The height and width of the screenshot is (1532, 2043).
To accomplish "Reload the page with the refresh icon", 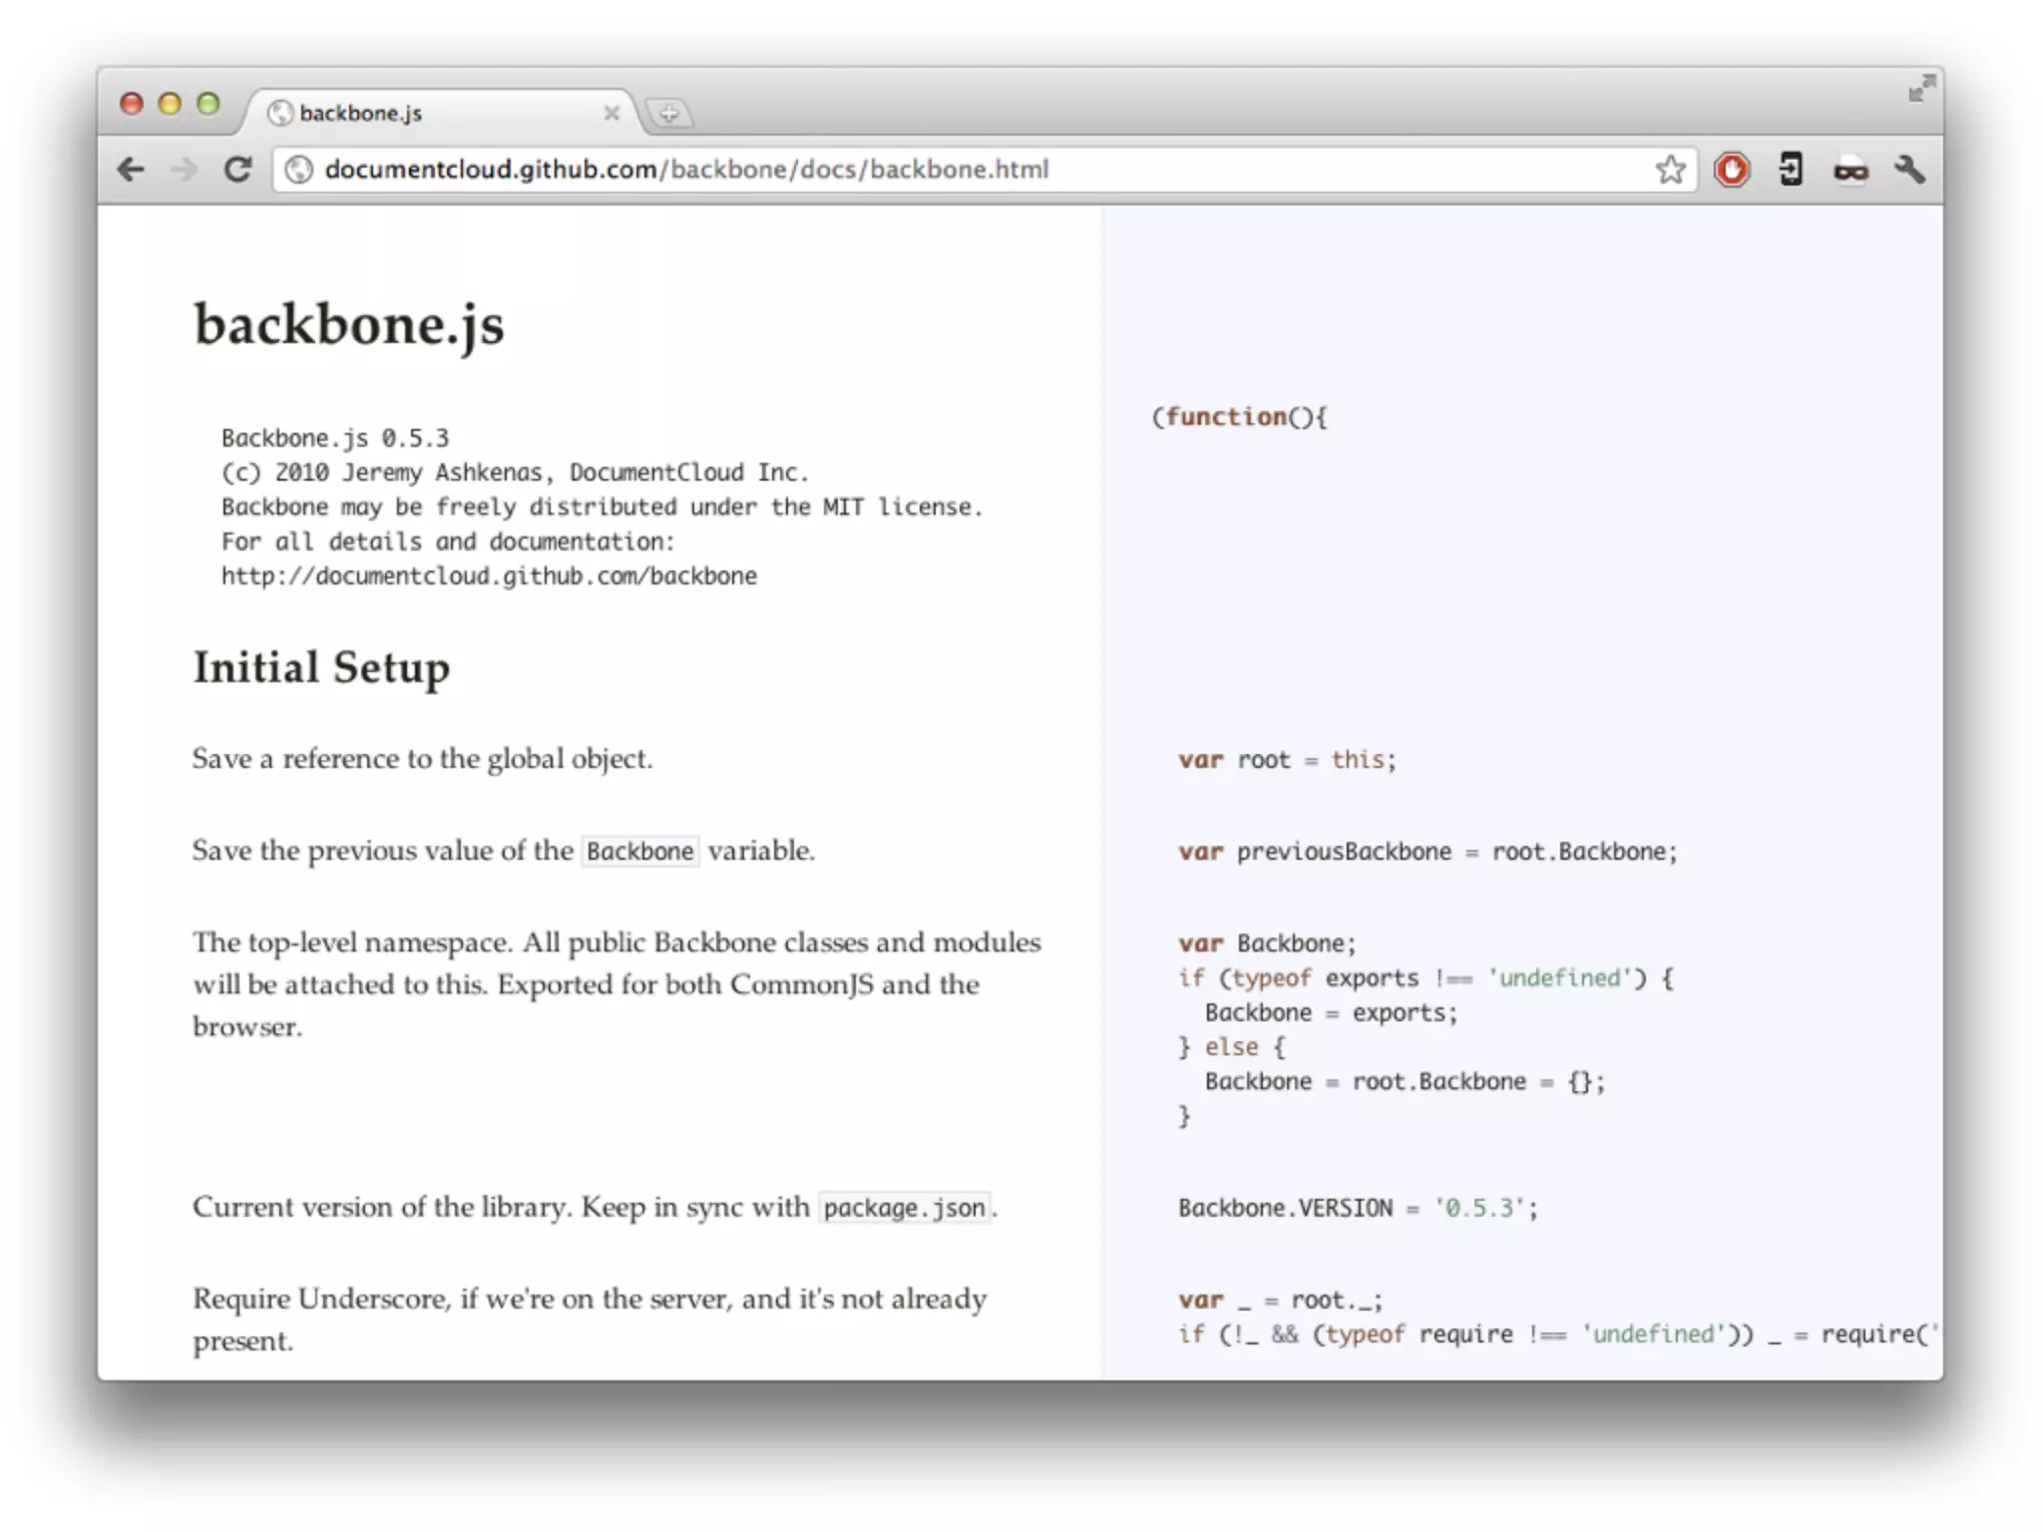I will (x=237, y=170).
